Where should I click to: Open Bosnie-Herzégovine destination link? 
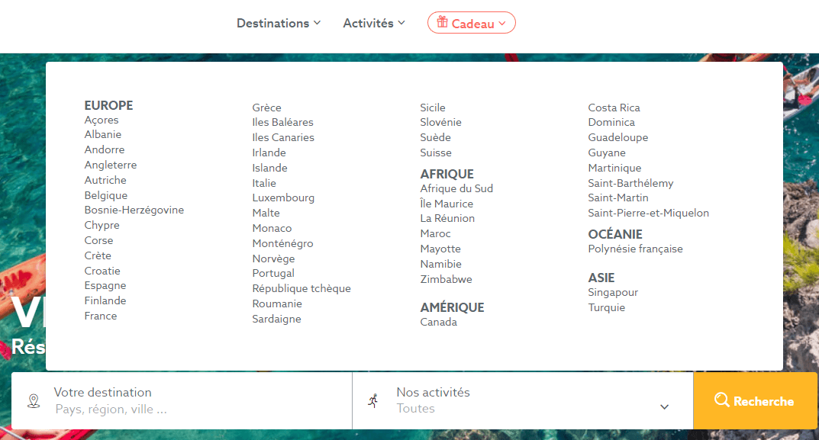(134, 210)
